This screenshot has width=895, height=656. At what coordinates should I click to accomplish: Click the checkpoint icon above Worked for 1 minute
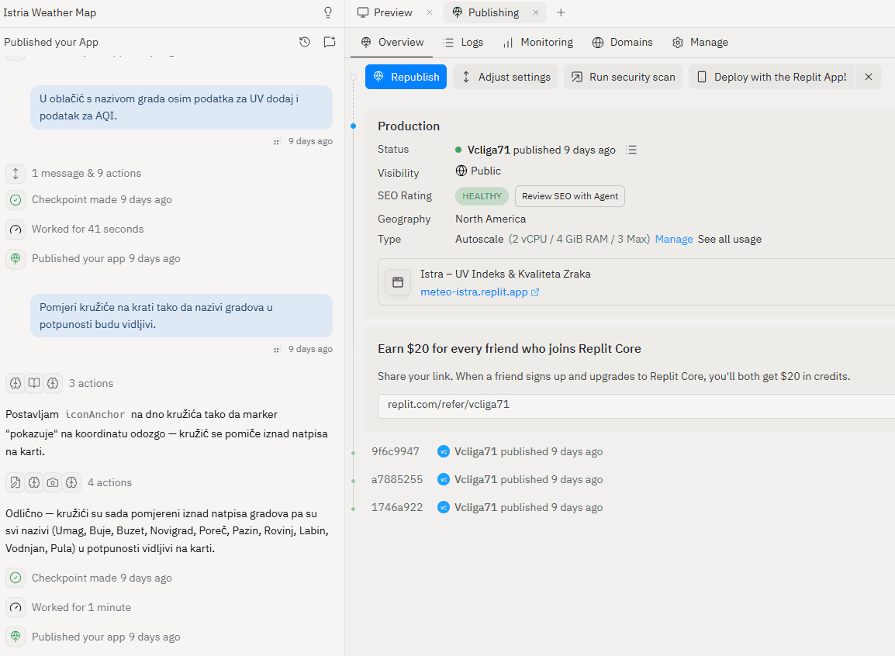point(16,578)
